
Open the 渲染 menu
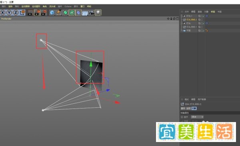tap(10, 6)
